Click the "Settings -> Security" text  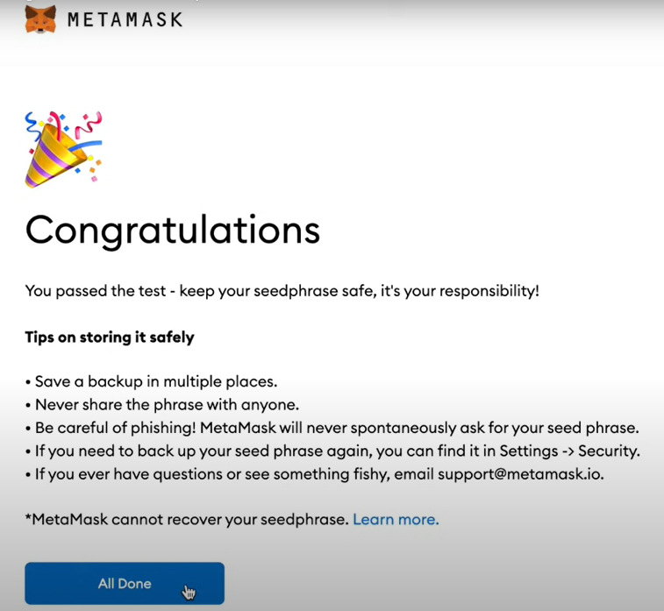pyautogui.click(x=569, y=451)
